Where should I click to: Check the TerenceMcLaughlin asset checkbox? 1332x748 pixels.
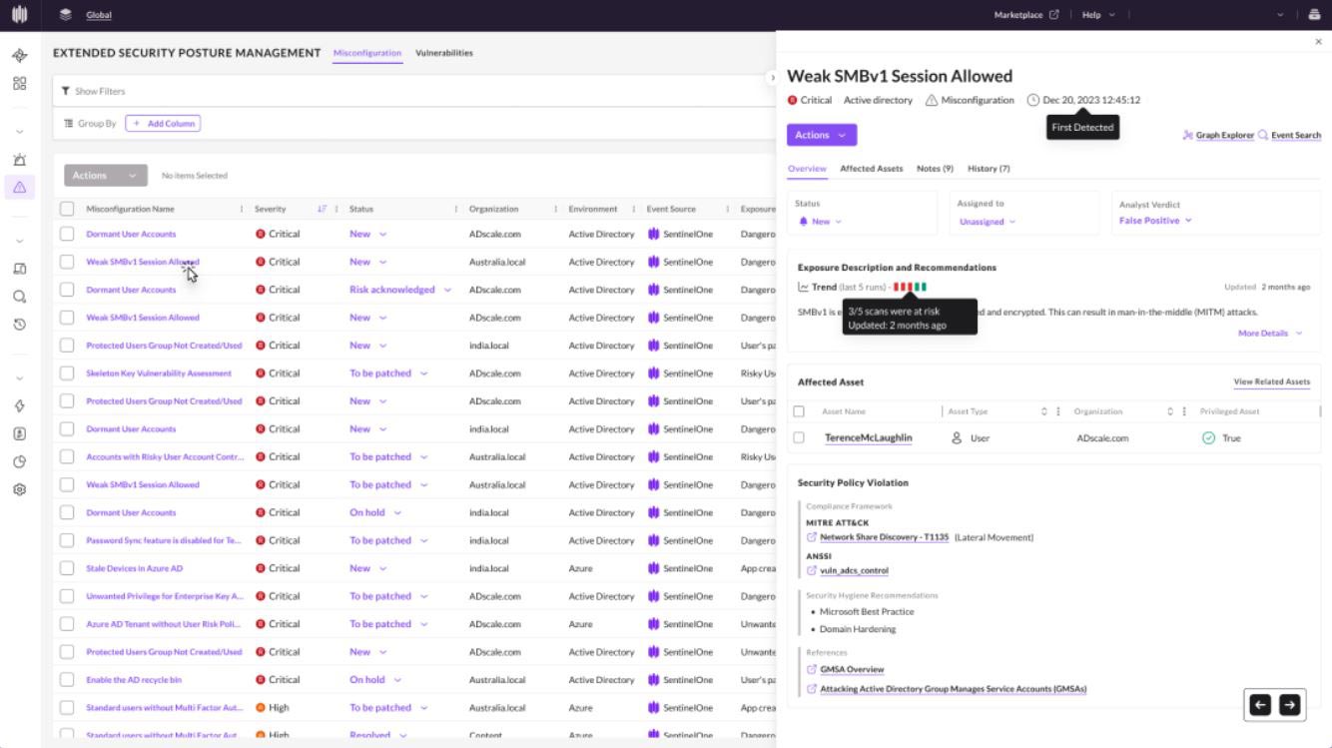coord(799,437)
